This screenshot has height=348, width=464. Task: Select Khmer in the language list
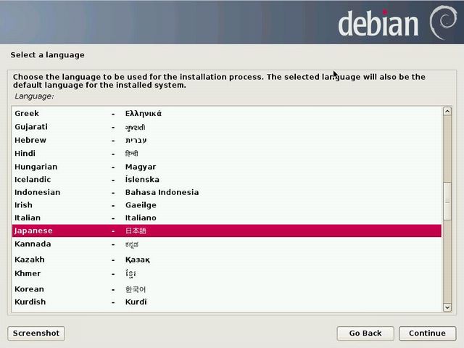pyautogui.click(x=227, y=273)
